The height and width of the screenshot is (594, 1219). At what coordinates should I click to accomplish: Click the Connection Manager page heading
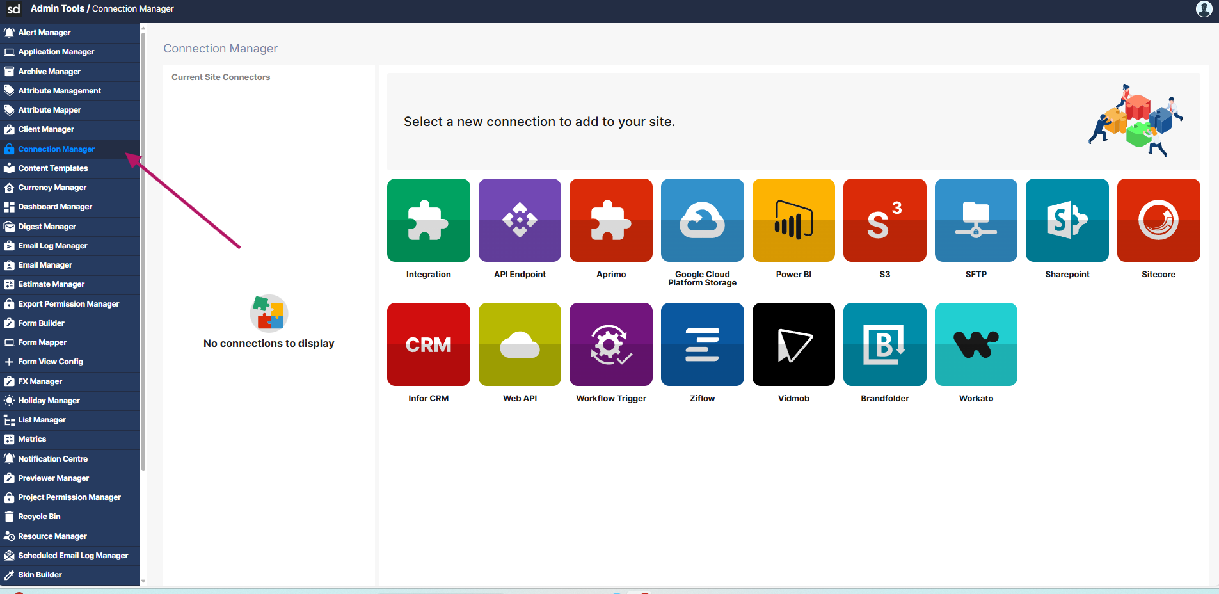(220, 49)
